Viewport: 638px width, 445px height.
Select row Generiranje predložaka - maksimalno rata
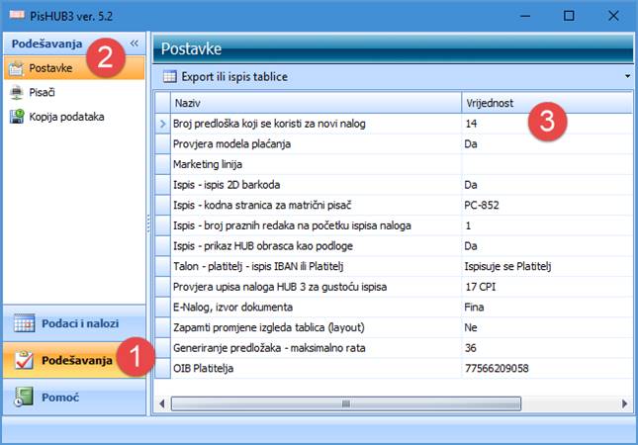pos(394,348)
